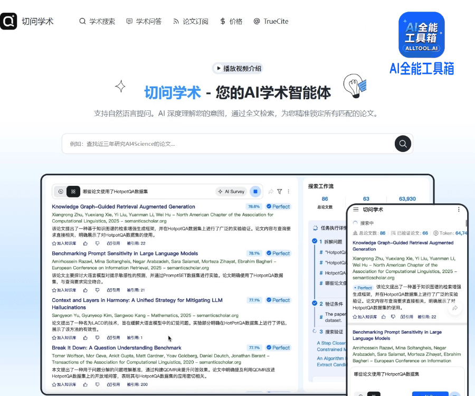Click the 搜索工作流 panel heading
The image size is (475, 396).
[x=321, y=186]
